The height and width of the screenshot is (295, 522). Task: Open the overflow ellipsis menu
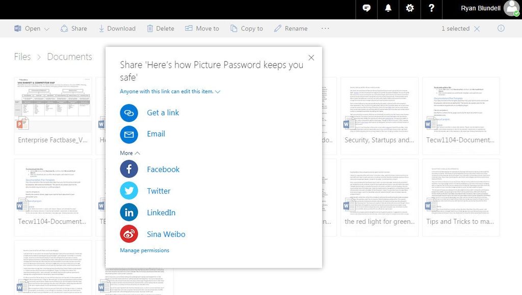tap(325, 28)
